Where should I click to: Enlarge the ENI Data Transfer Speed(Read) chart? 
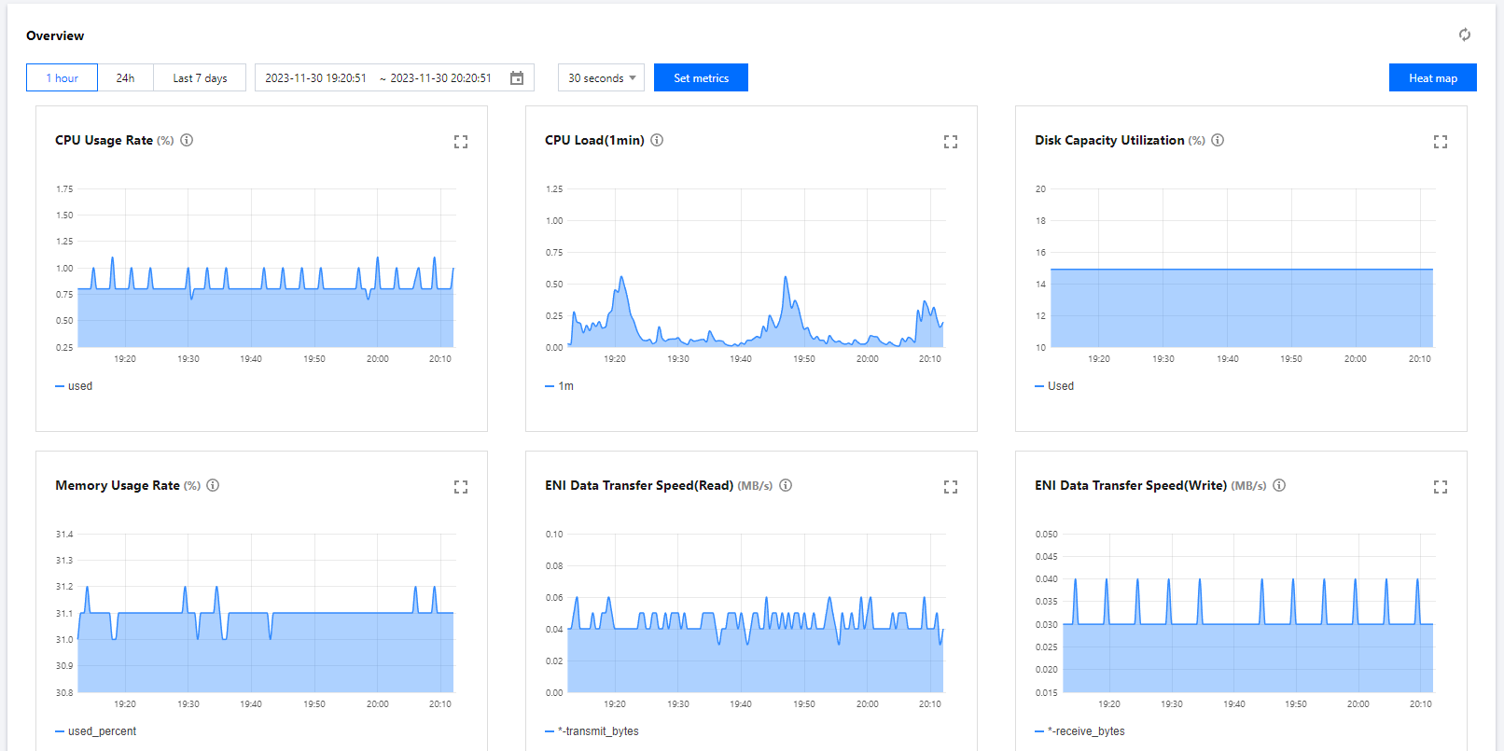tap(950, 487)
